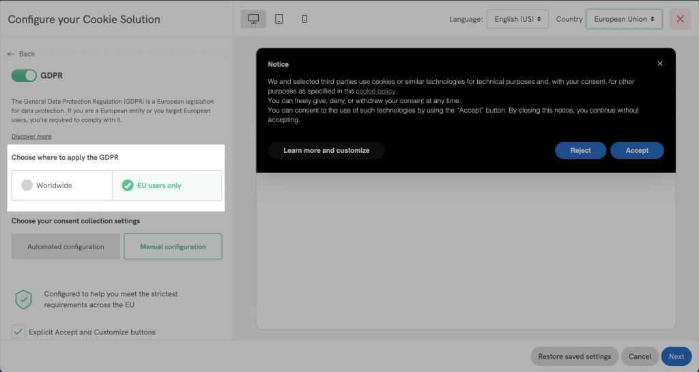The image size is (699, 372).
Task: Uncheck Explicit Accept and Customize buttons
Action: pos(18,332)
